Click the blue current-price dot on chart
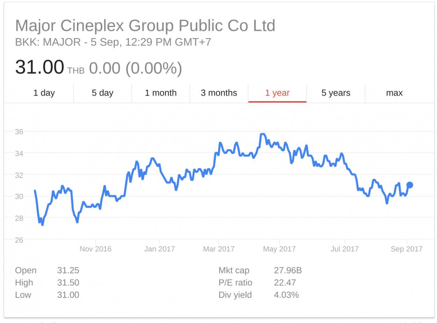Viewport: 437px width, 323px height. (410, 185)
